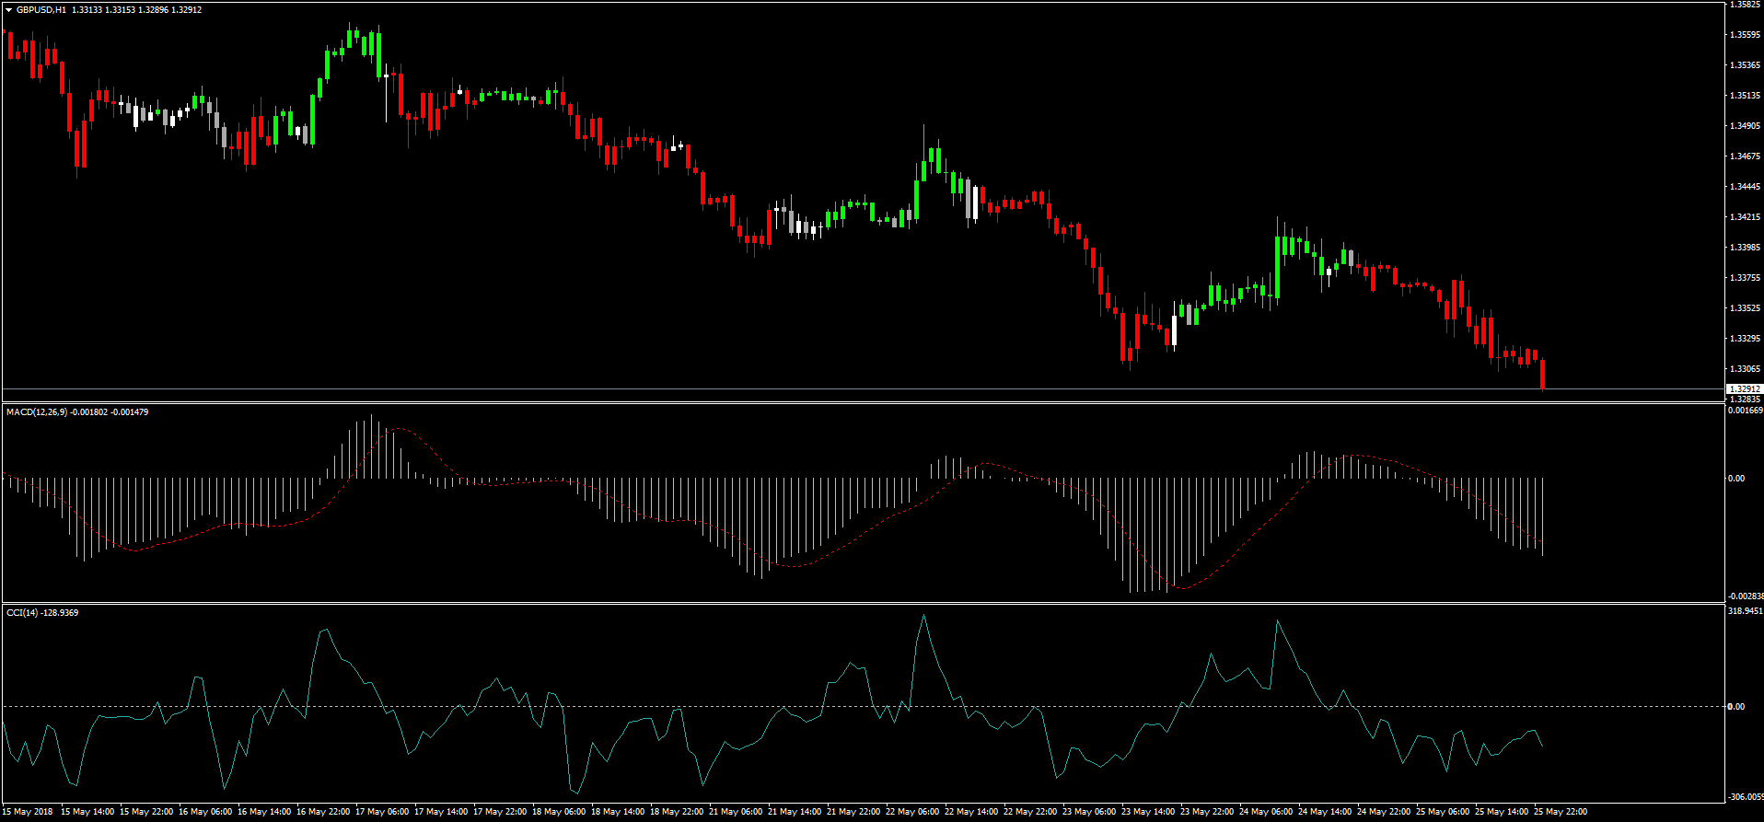This screenshot has height=822, width=1764.
Task: Click the 23 May 22:00 time label
Action: 1207,812
